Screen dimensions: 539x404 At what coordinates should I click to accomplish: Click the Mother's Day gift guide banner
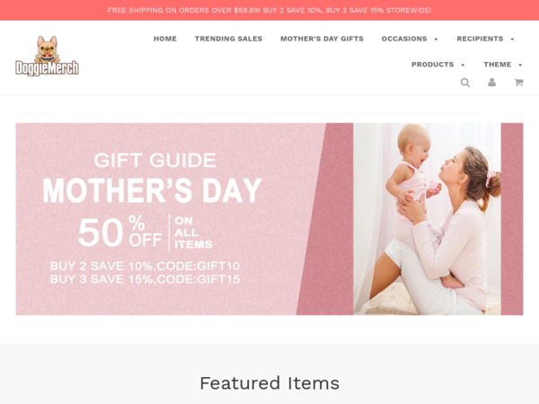coord(269,219)
